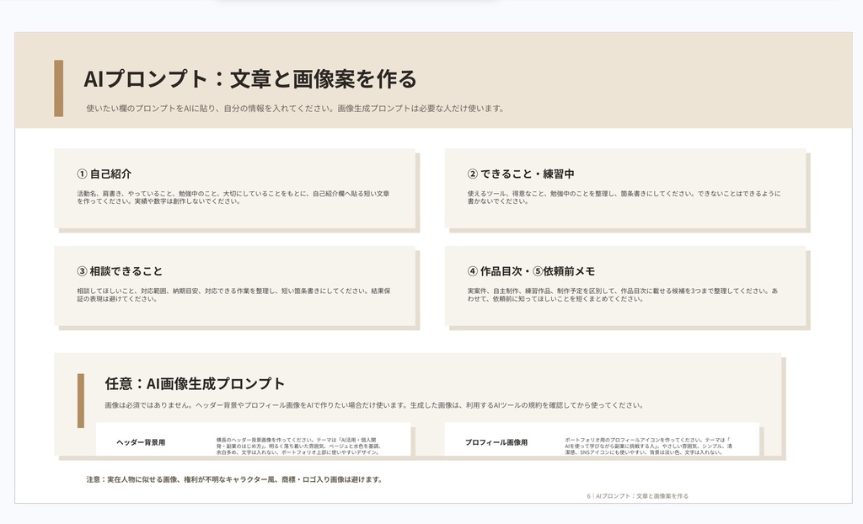The image size is (863, 524).
Task: Click the '任意:AI画像生成プロンプト' section heading
Action: [x=195, y=383]
